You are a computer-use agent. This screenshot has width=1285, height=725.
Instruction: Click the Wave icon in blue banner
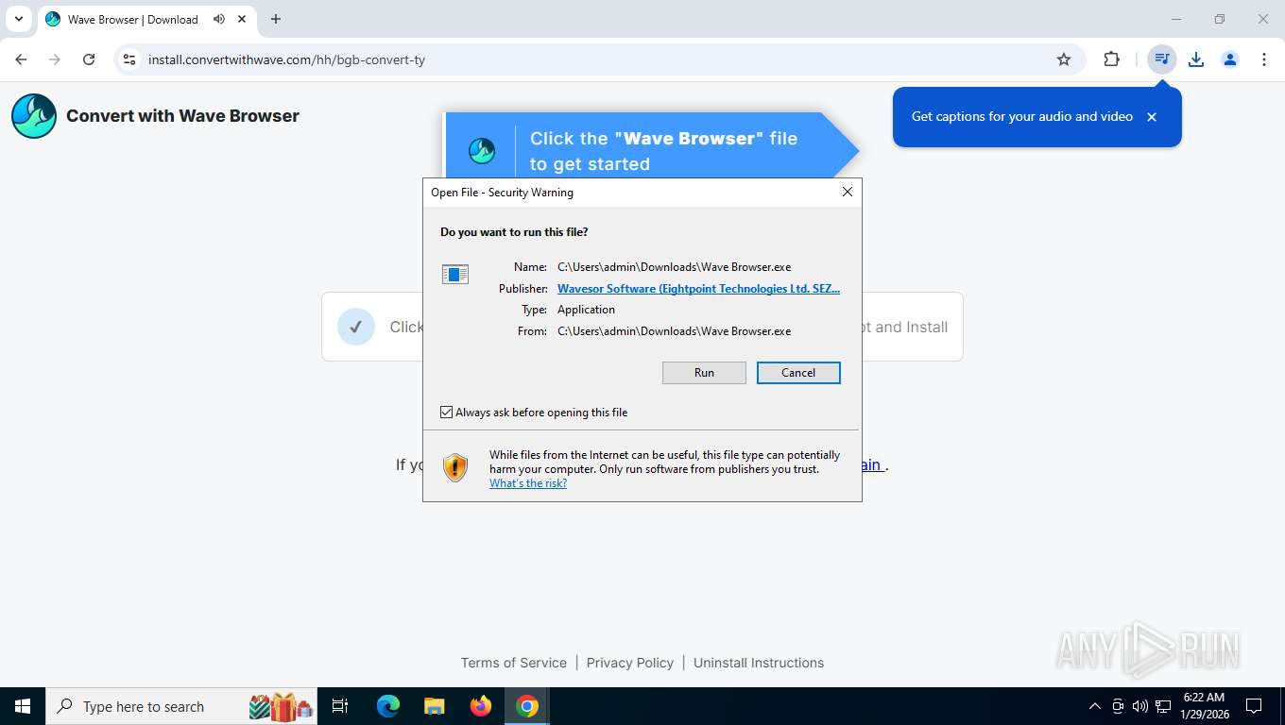click(x=482, y=151)
